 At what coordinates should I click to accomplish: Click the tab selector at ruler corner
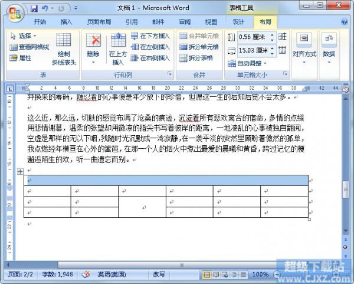tap(9, 89)
